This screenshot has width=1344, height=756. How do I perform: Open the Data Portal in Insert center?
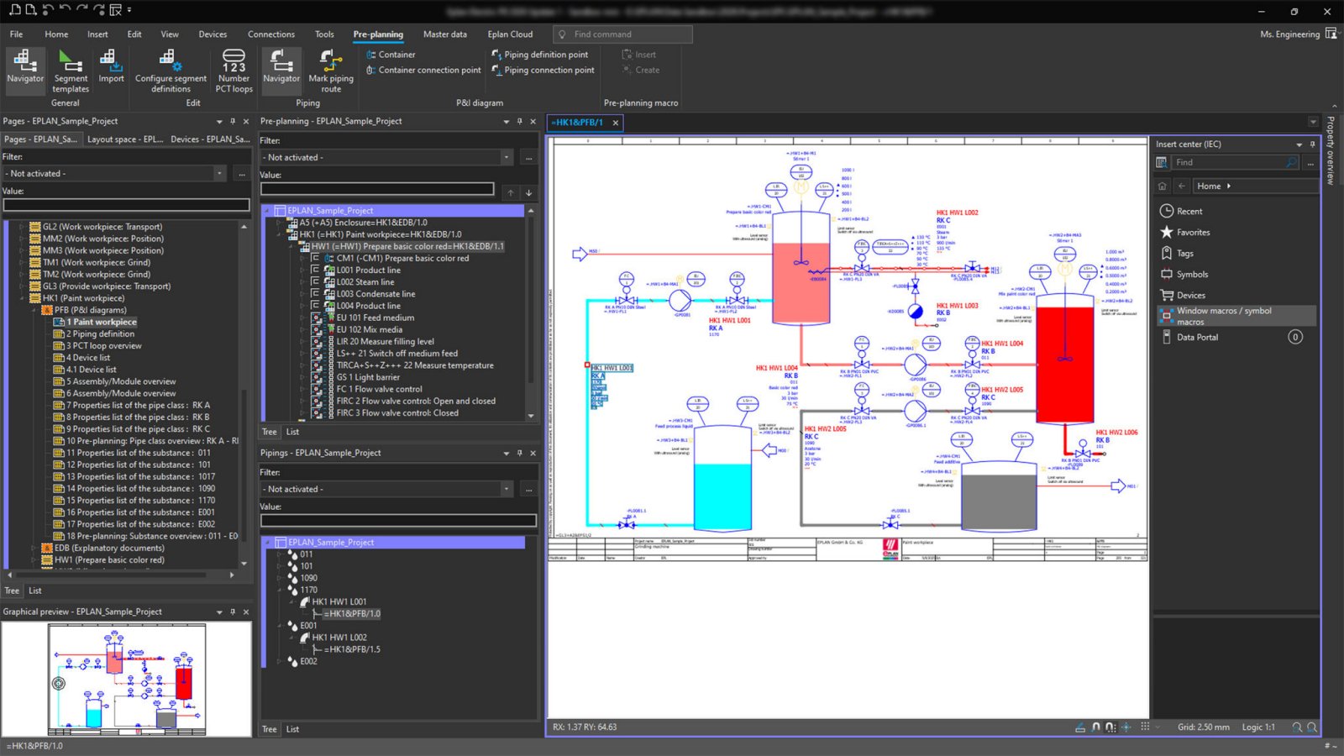coord(1196,337)
